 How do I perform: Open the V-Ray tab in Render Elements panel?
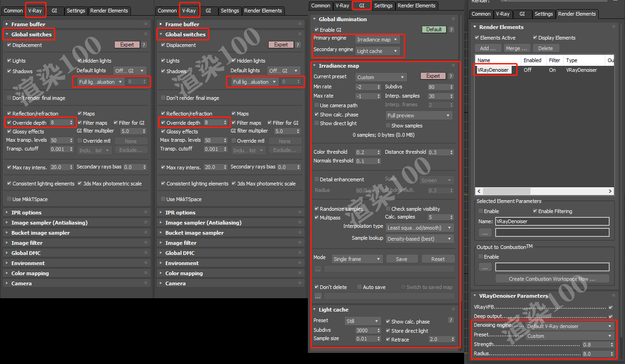503,14
